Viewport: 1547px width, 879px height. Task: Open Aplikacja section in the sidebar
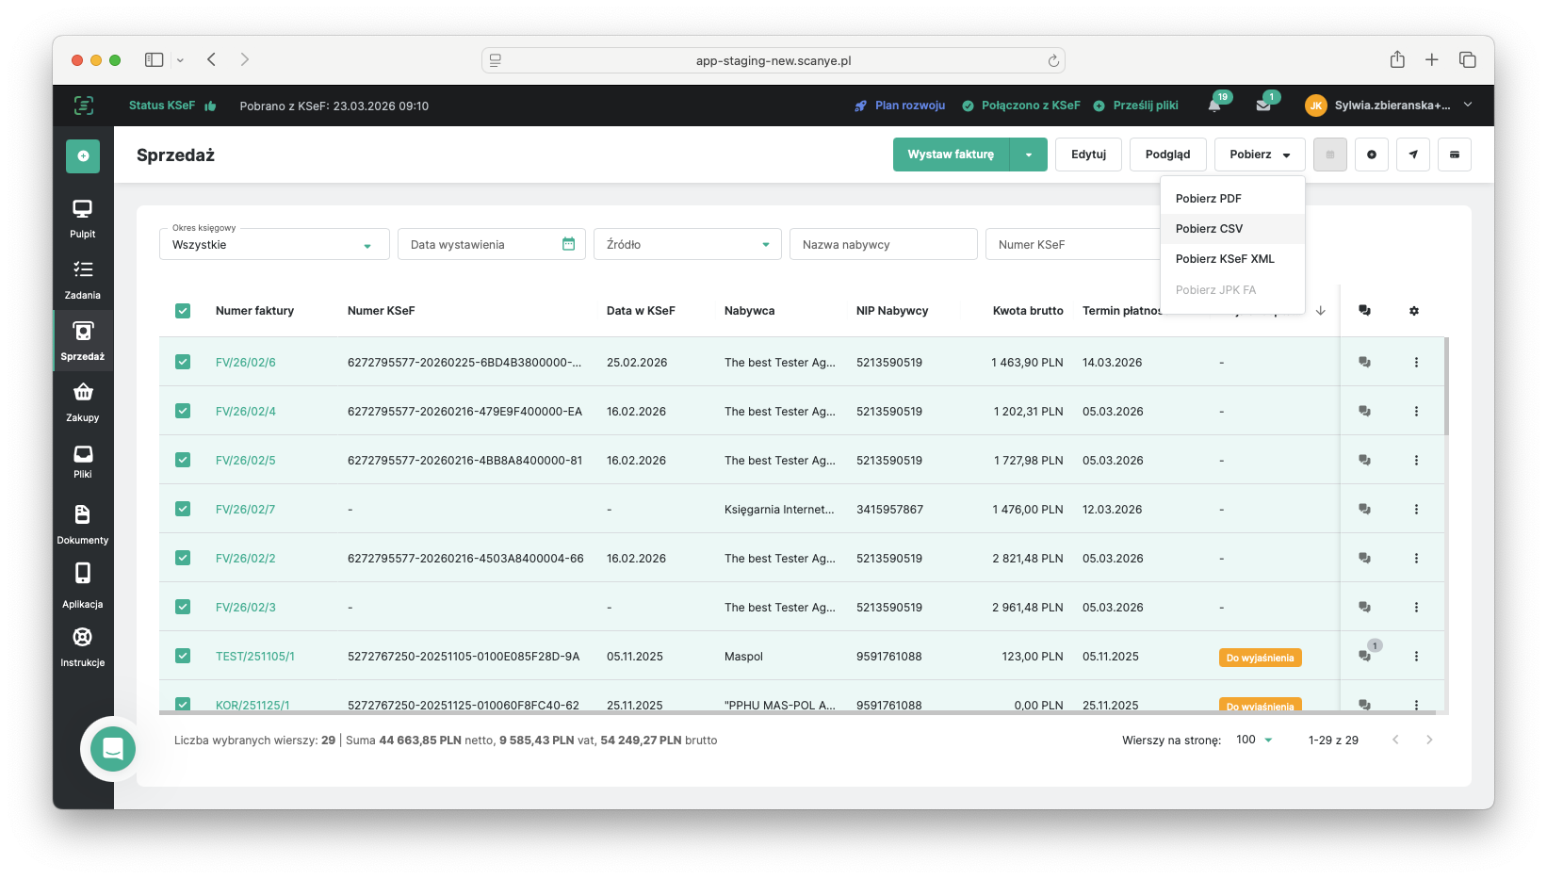83,585
